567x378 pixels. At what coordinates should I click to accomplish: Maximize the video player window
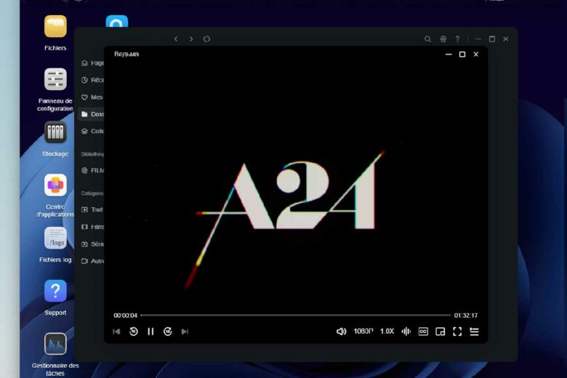click(x=462, y=55)
